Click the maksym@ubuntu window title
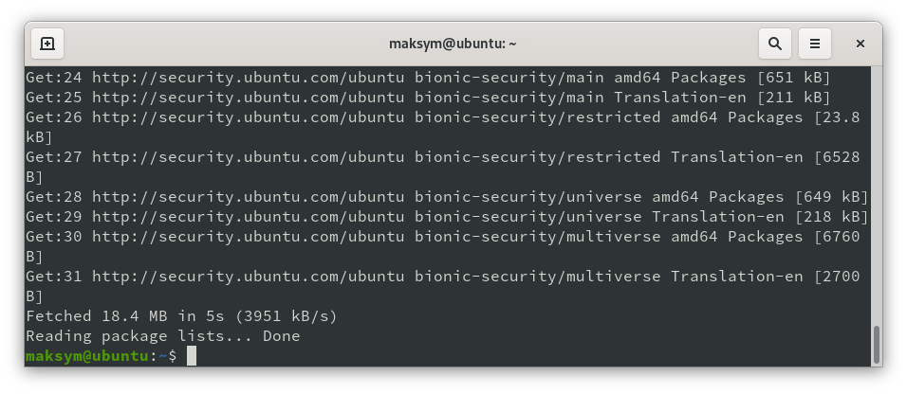This screenshot has width=907, height=394. coord(453,44)
